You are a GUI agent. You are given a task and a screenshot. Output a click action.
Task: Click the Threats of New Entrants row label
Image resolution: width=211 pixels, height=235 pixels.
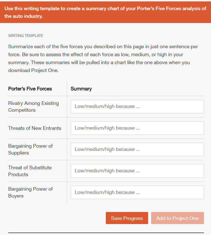click(35, 128)
